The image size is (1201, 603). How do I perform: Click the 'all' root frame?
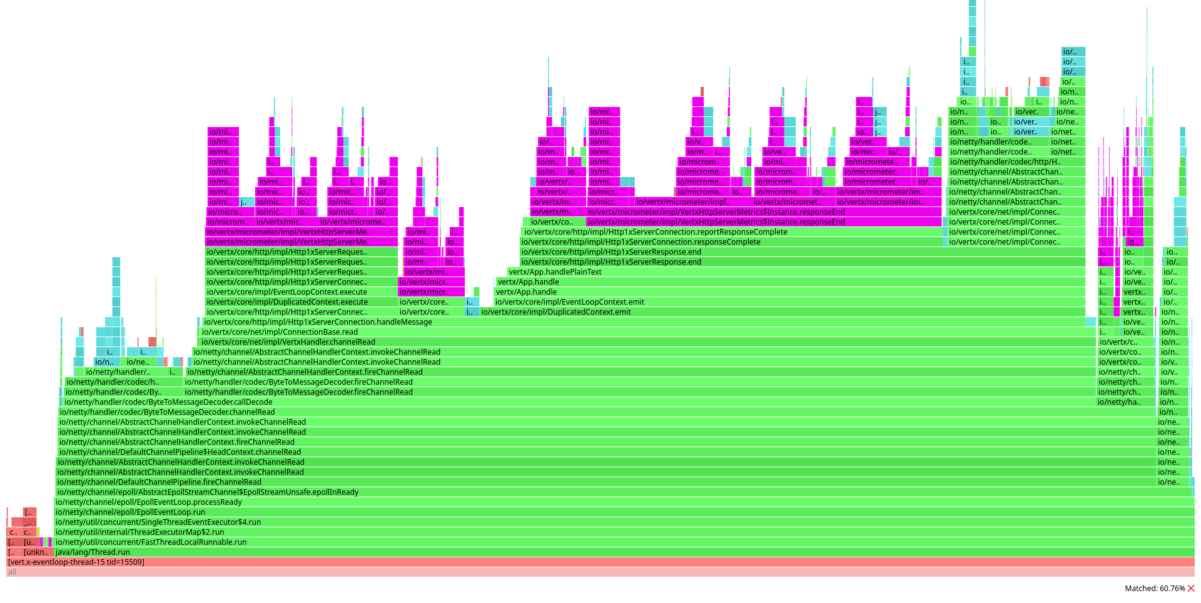pos(600,572)
